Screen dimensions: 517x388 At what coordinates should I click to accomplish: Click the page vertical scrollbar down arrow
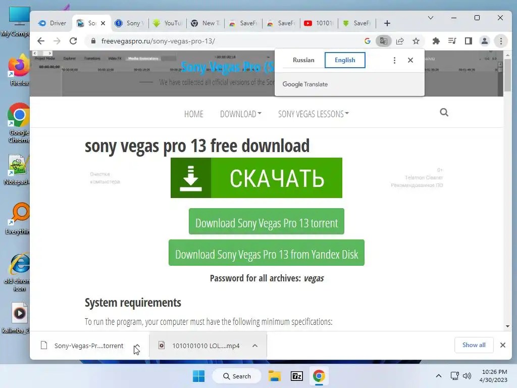pos(507,326)
